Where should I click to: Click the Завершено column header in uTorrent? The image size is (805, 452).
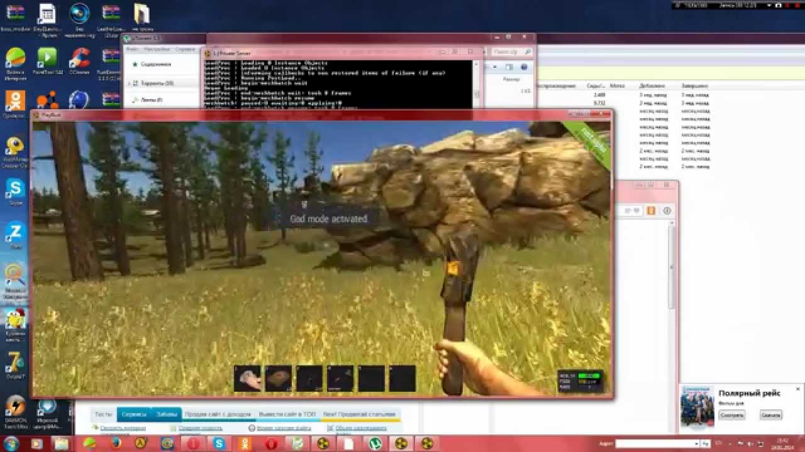pyautogui.click(x=694, y=85)
